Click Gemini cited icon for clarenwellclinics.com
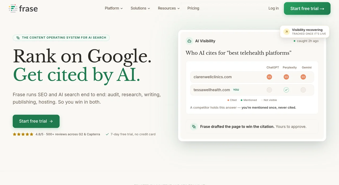This screenshot has width=339, height=185. [x=303, y=77]
